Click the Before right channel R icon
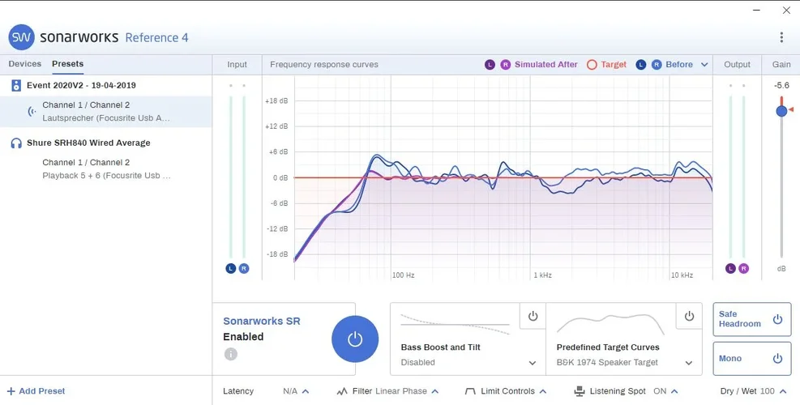This screenshot has height=405, width=800. pos(657,65)
